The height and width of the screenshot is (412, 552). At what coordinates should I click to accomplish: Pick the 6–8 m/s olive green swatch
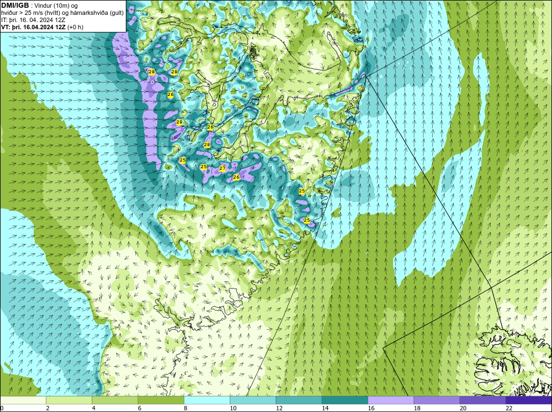point(161,400)
